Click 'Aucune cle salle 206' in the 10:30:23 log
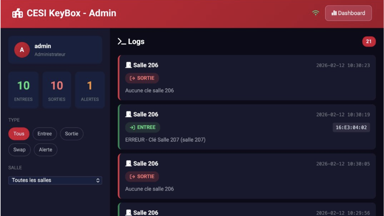Image resolution: width=384 pixels, height=216 pixels. pyautogui.click(x=149, y=90)
